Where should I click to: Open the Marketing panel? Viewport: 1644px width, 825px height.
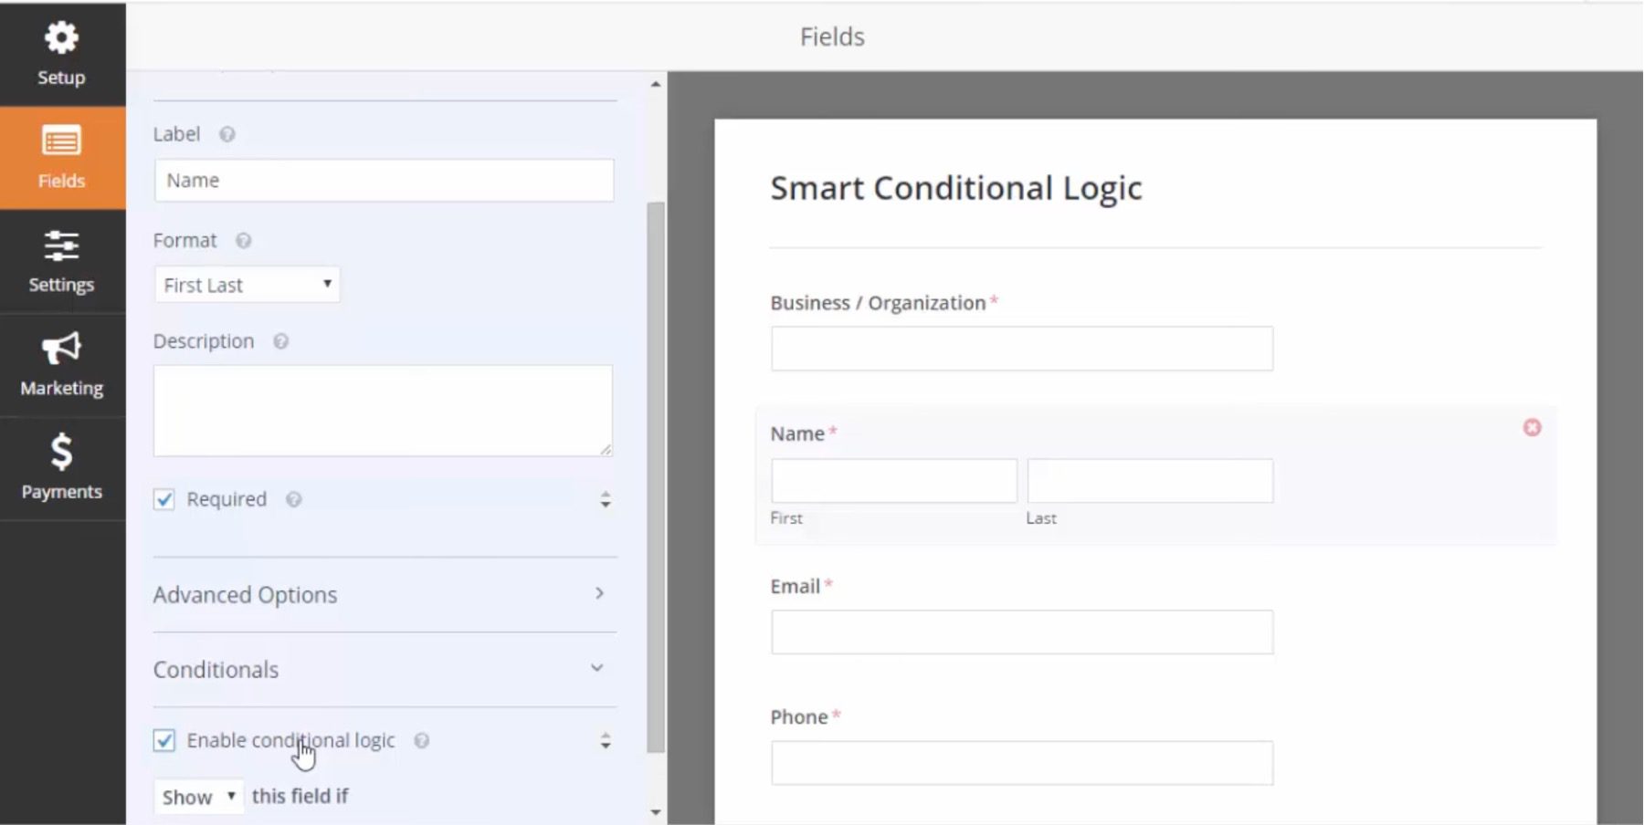coord(60,364)
